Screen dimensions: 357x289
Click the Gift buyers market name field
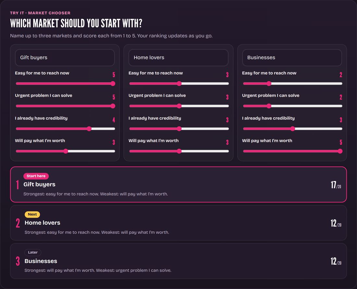pyautogui.click(x=65, y=57)
